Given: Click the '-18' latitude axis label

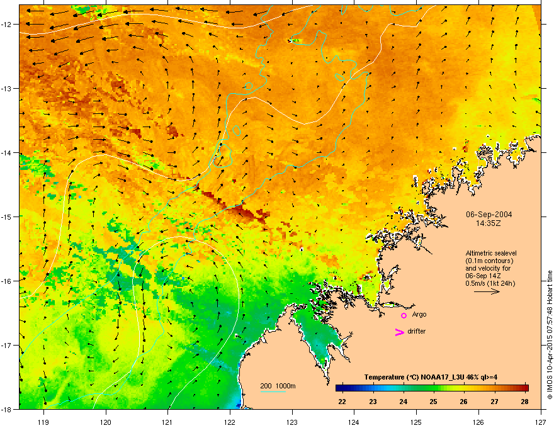Looking at the screenshot, I should [7, 409].
